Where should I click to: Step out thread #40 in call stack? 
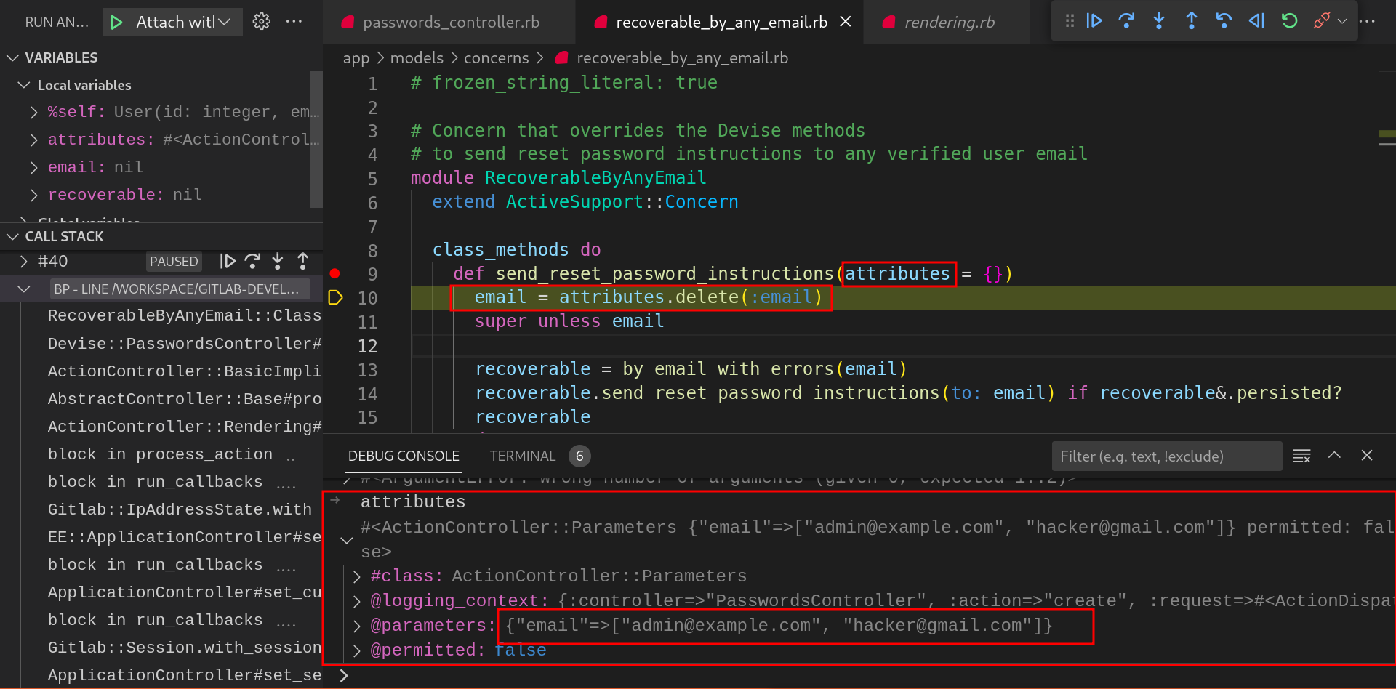[303, 261]
